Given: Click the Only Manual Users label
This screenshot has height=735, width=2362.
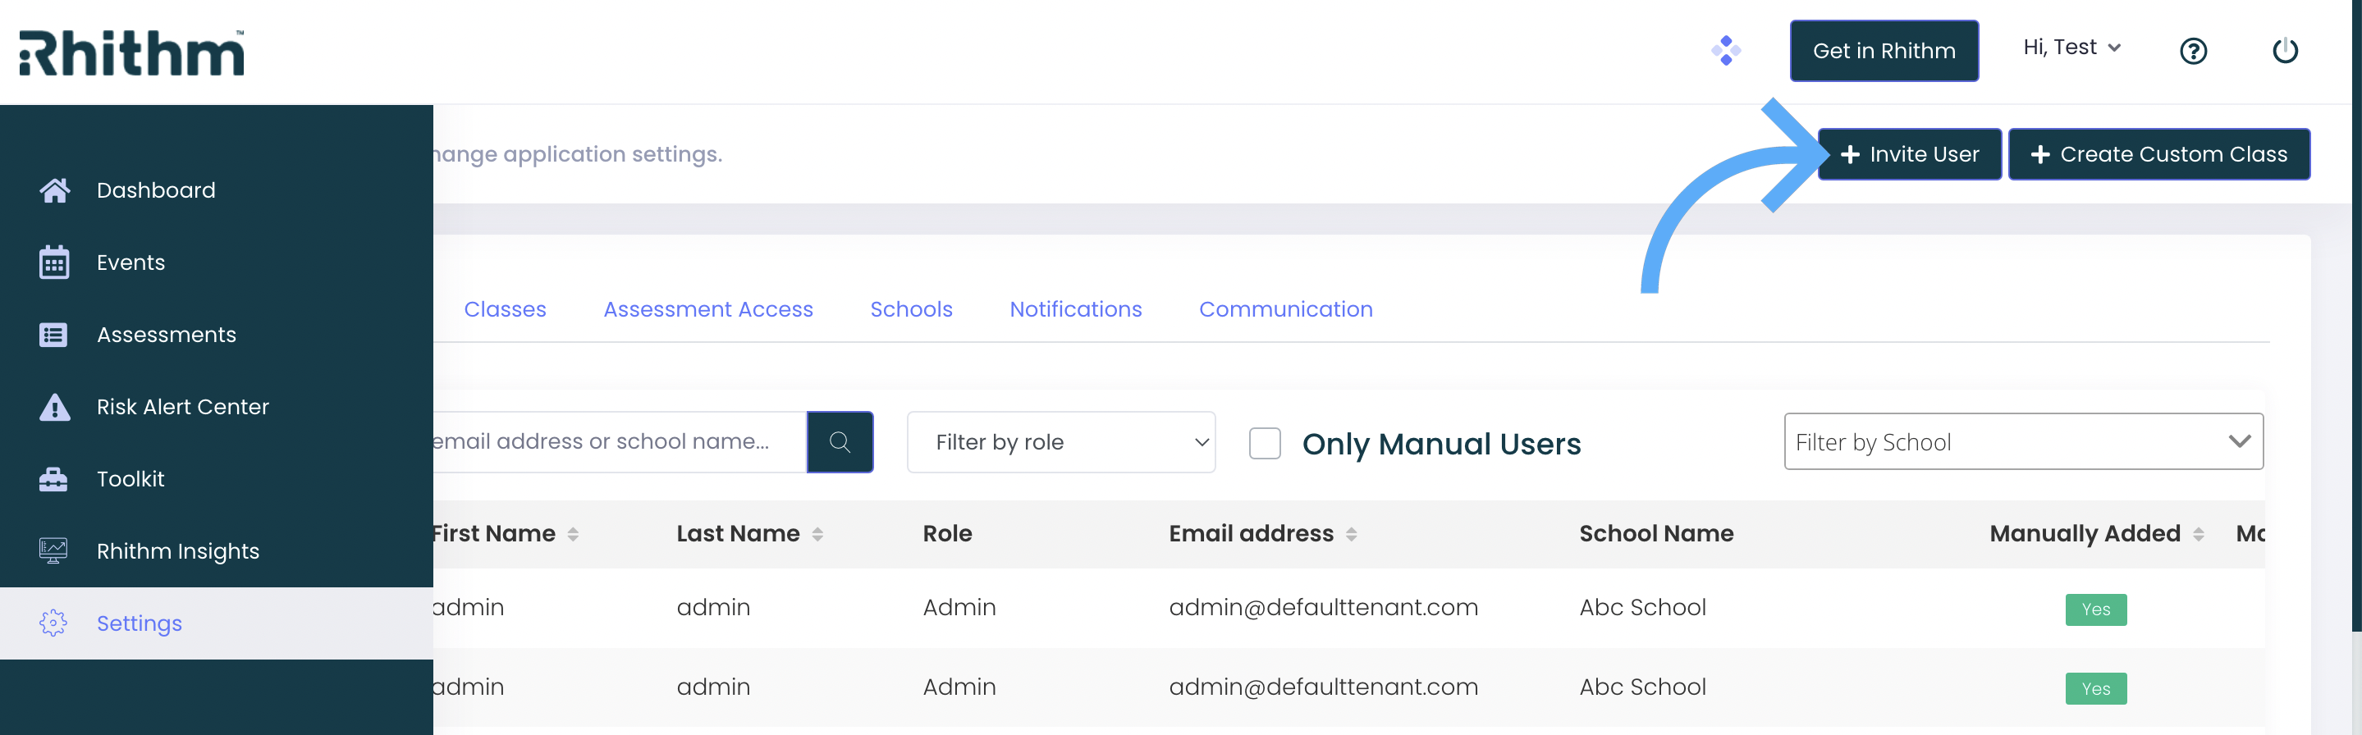Looking at the screenshot, I should [1441, 445].
